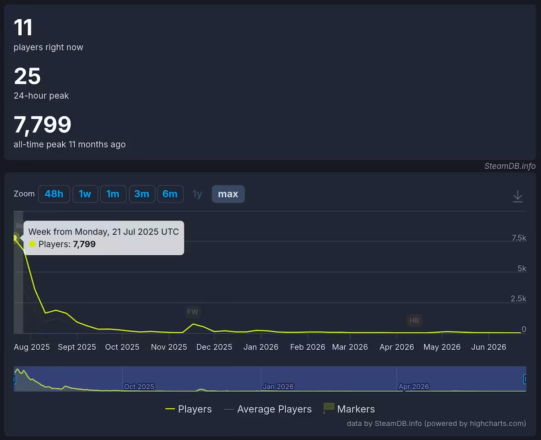Select the max zoom range
Screen dimensions: 541x440
pyautogui.click(x=228, y=194)
